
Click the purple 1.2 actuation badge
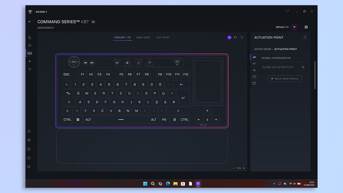[x=229, y=37]
